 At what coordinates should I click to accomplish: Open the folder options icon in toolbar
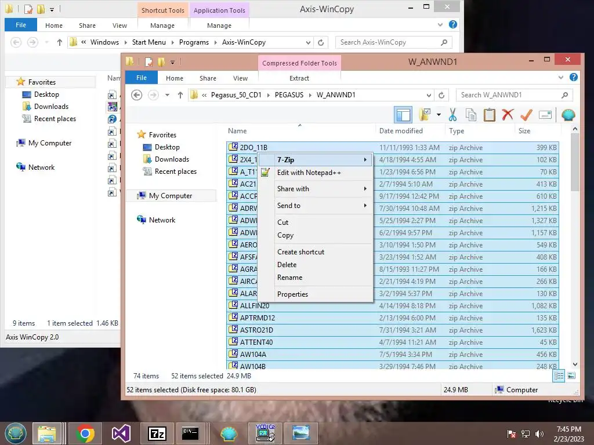(x=425, y=115)
